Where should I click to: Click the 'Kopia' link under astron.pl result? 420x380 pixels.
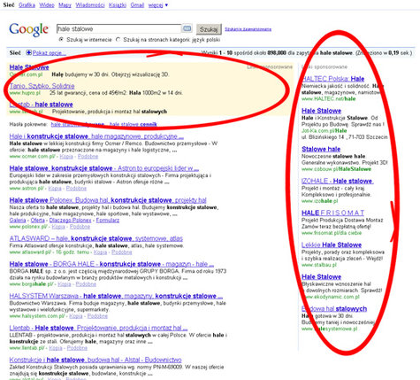[55, 189]
